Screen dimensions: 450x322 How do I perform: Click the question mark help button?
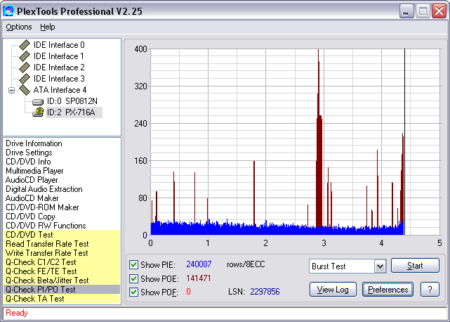[430, 290]
